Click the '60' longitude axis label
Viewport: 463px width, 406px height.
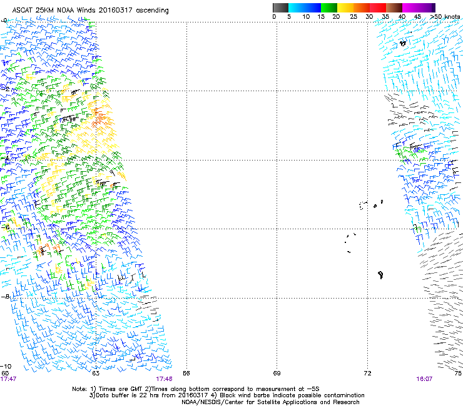tap(5, 374)
